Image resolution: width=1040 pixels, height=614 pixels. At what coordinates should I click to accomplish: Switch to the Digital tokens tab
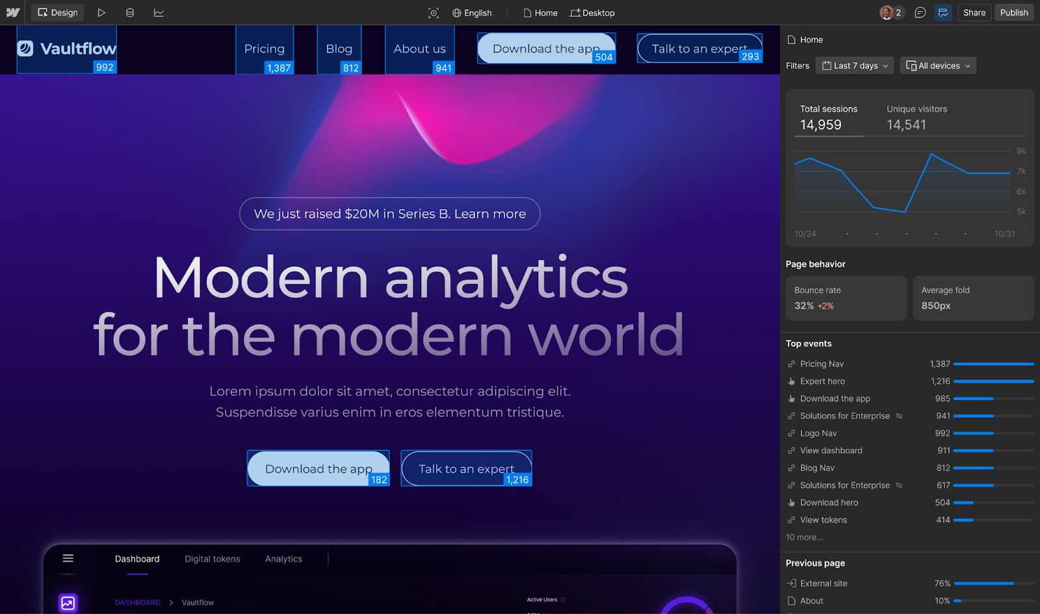213,559
